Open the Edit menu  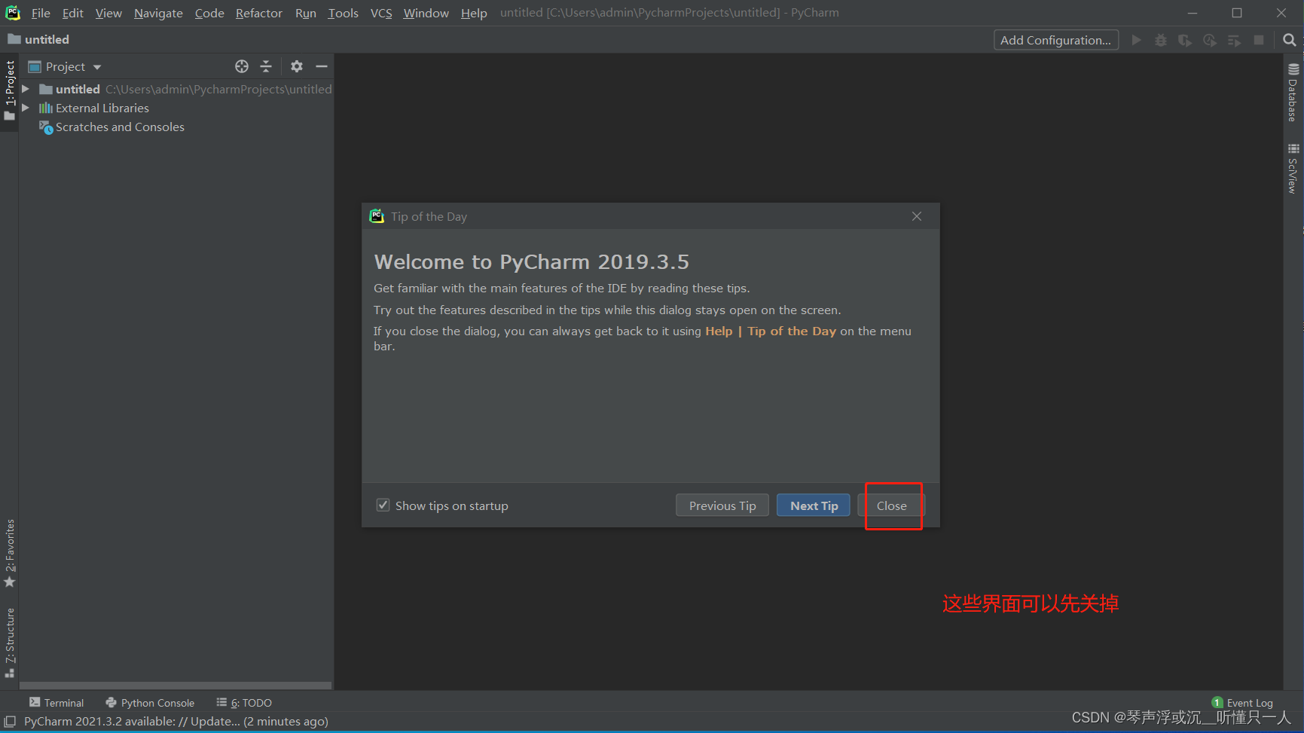click(73, 13)
